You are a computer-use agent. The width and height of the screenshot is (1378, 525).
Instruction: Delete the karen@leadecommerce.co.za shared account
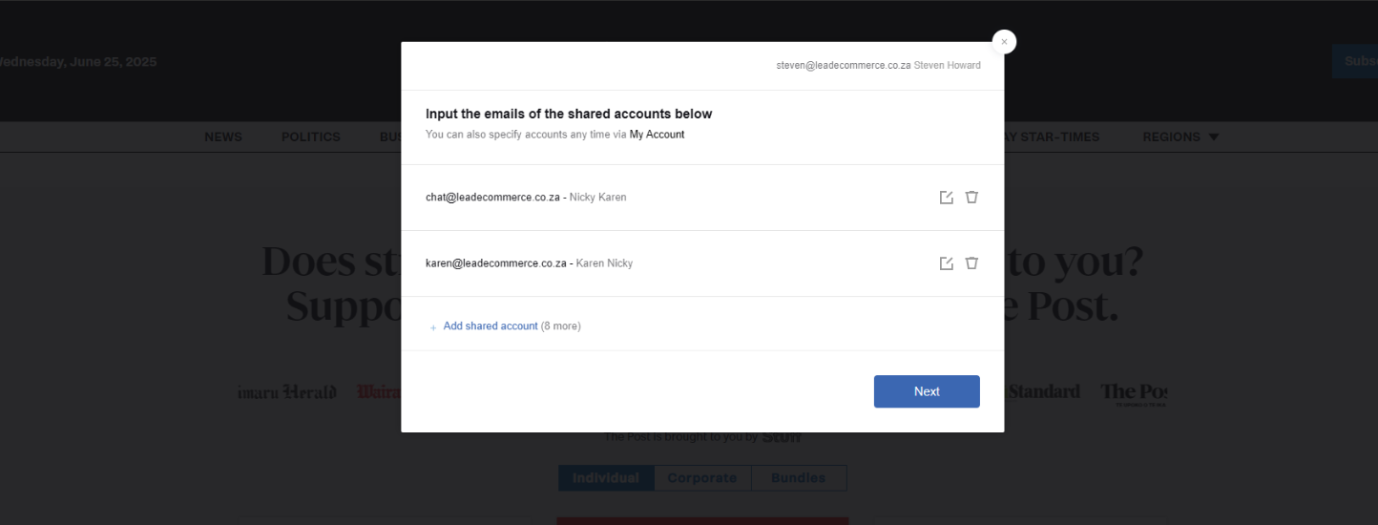click(971, 263)
